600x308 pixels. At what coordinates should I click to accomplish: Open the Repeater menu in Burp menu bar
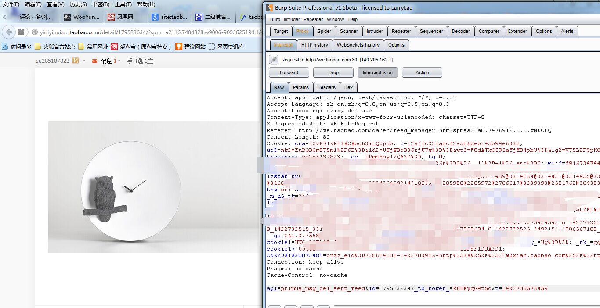[313, 19]
